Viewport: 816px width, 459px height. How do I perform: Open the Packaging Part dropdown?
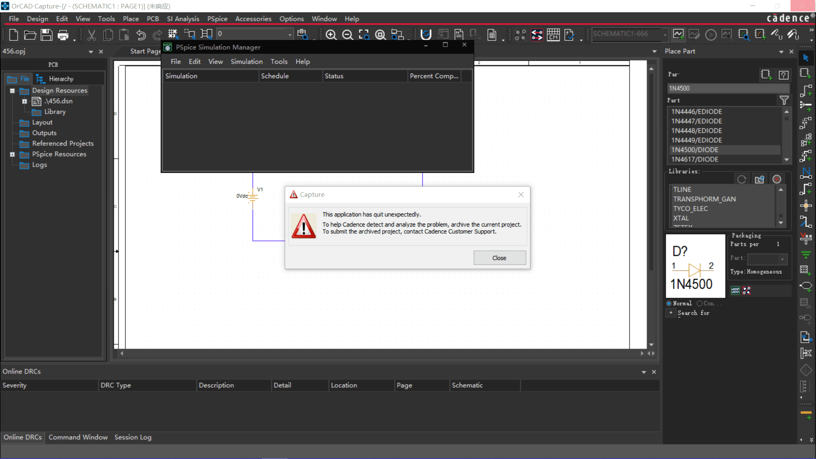click(x=782, y=259)
